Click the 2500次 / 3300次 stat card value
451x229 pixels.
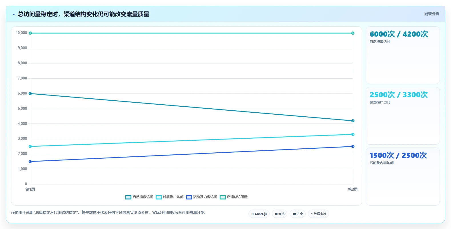coord(399,95)
